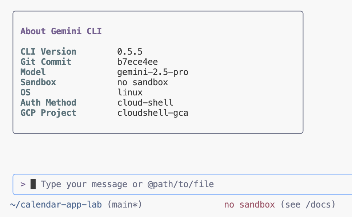Select the "linux" OS value

coord(130,92)
